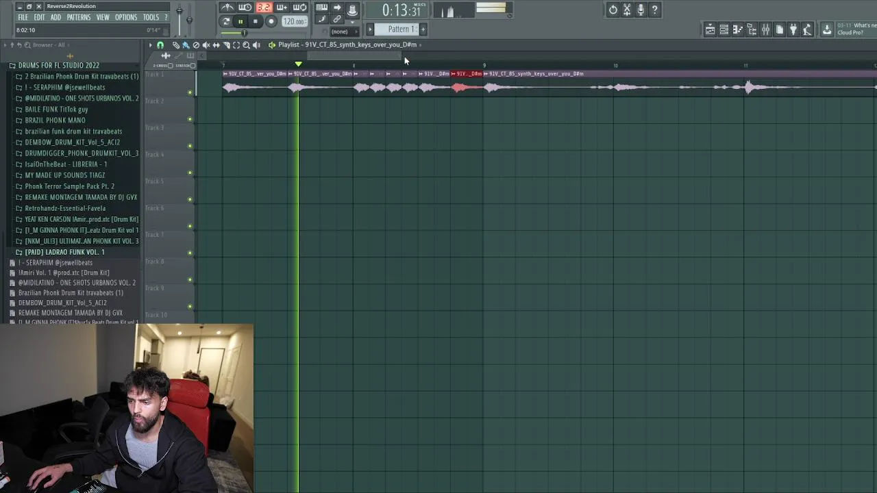Click the download content library icon
Image resolution: width=877 pixels, height=493 pixels.
pos(827,29)
